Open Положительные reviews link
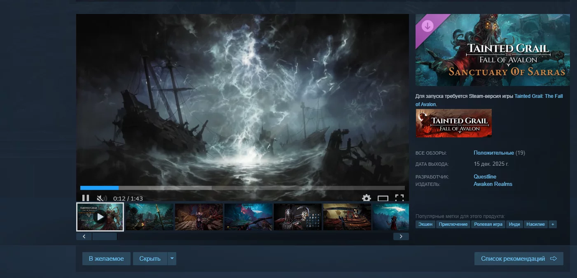 coord(494,153)
